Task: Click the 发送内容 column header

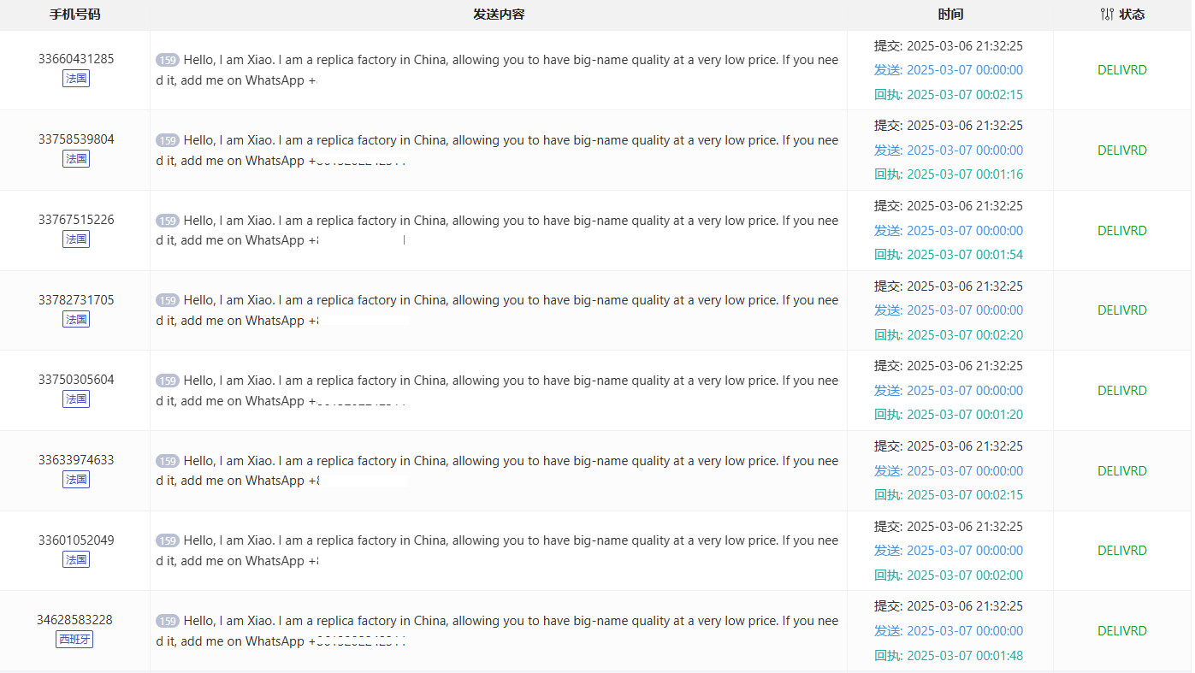Action: pos(499,15)
